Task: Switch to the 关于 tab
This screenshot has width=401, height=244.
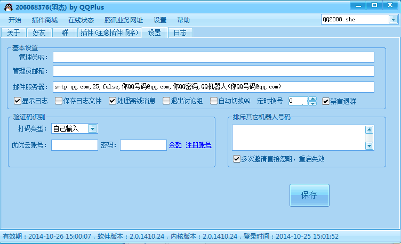Action: tap(13, 32)
